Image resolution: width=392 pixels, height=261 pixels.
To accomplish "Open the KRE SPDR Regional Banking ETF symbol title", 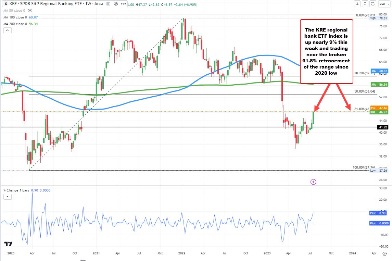I will pyautogui.click(x=56, y=4).
